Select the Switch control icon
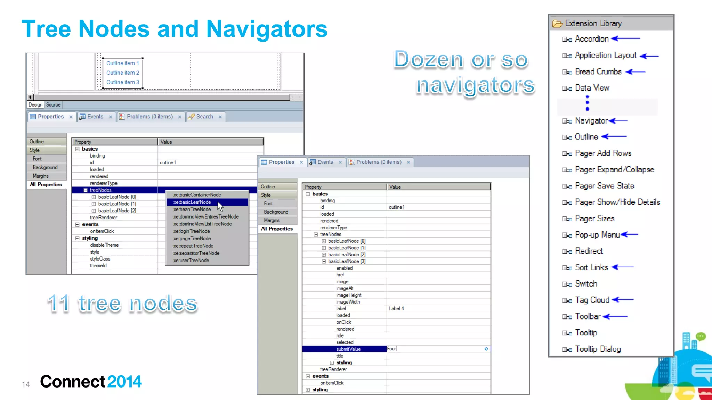This screenshot has width=712, height=400. coord(567,284)
